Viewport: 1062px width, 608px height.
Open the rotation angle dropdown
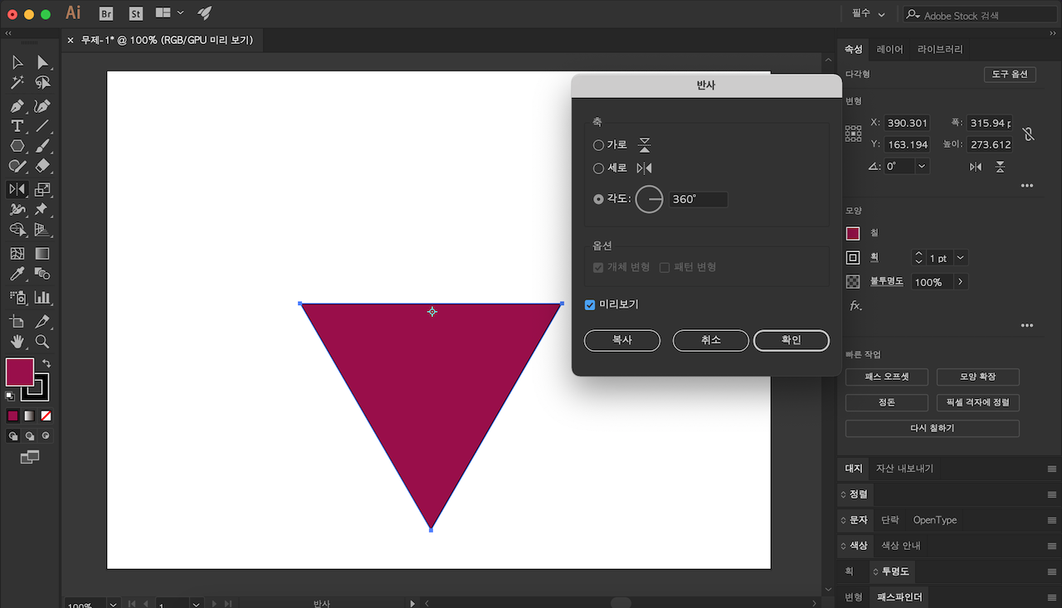click(x=922, y=166)
